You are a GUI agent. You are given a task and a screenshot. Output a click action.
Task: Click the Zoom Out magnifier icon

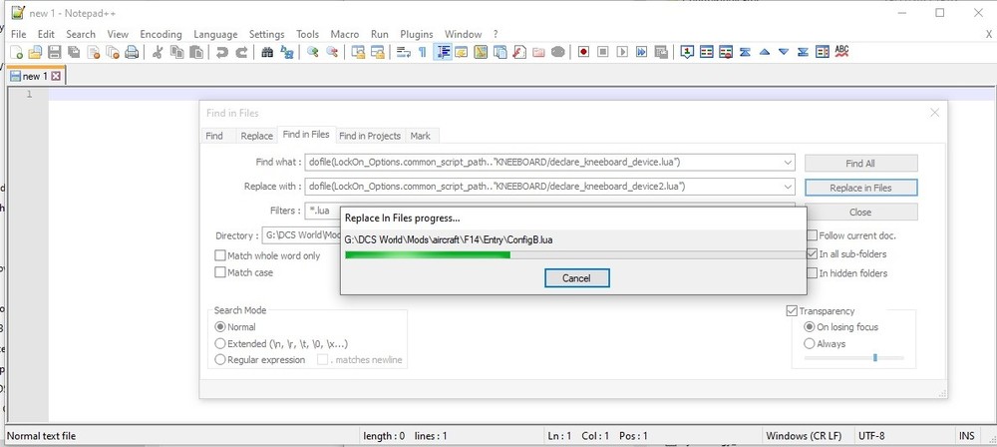pos(332,52)
